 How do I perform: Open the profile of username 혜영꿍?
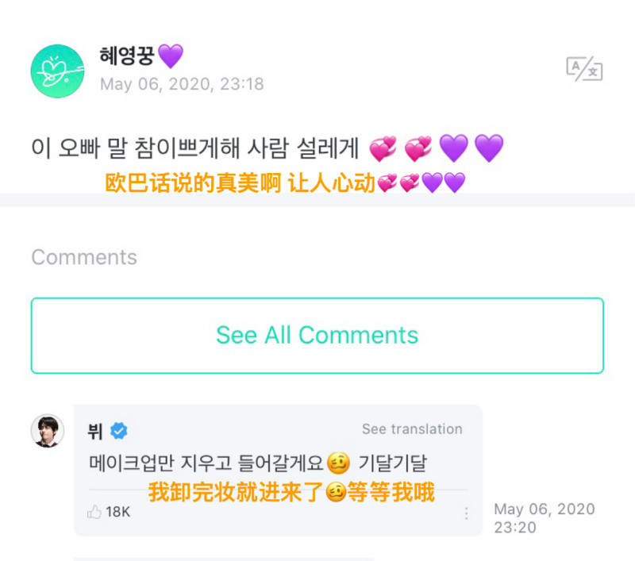[x=126, y=56]
